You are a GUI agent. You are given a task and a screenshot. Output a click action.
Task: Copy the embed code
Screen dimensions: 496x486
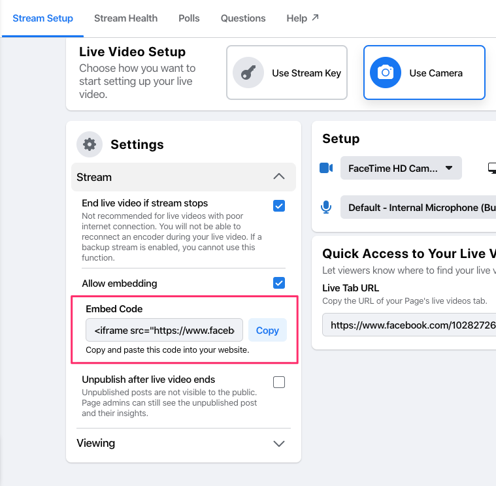[267, 331]
